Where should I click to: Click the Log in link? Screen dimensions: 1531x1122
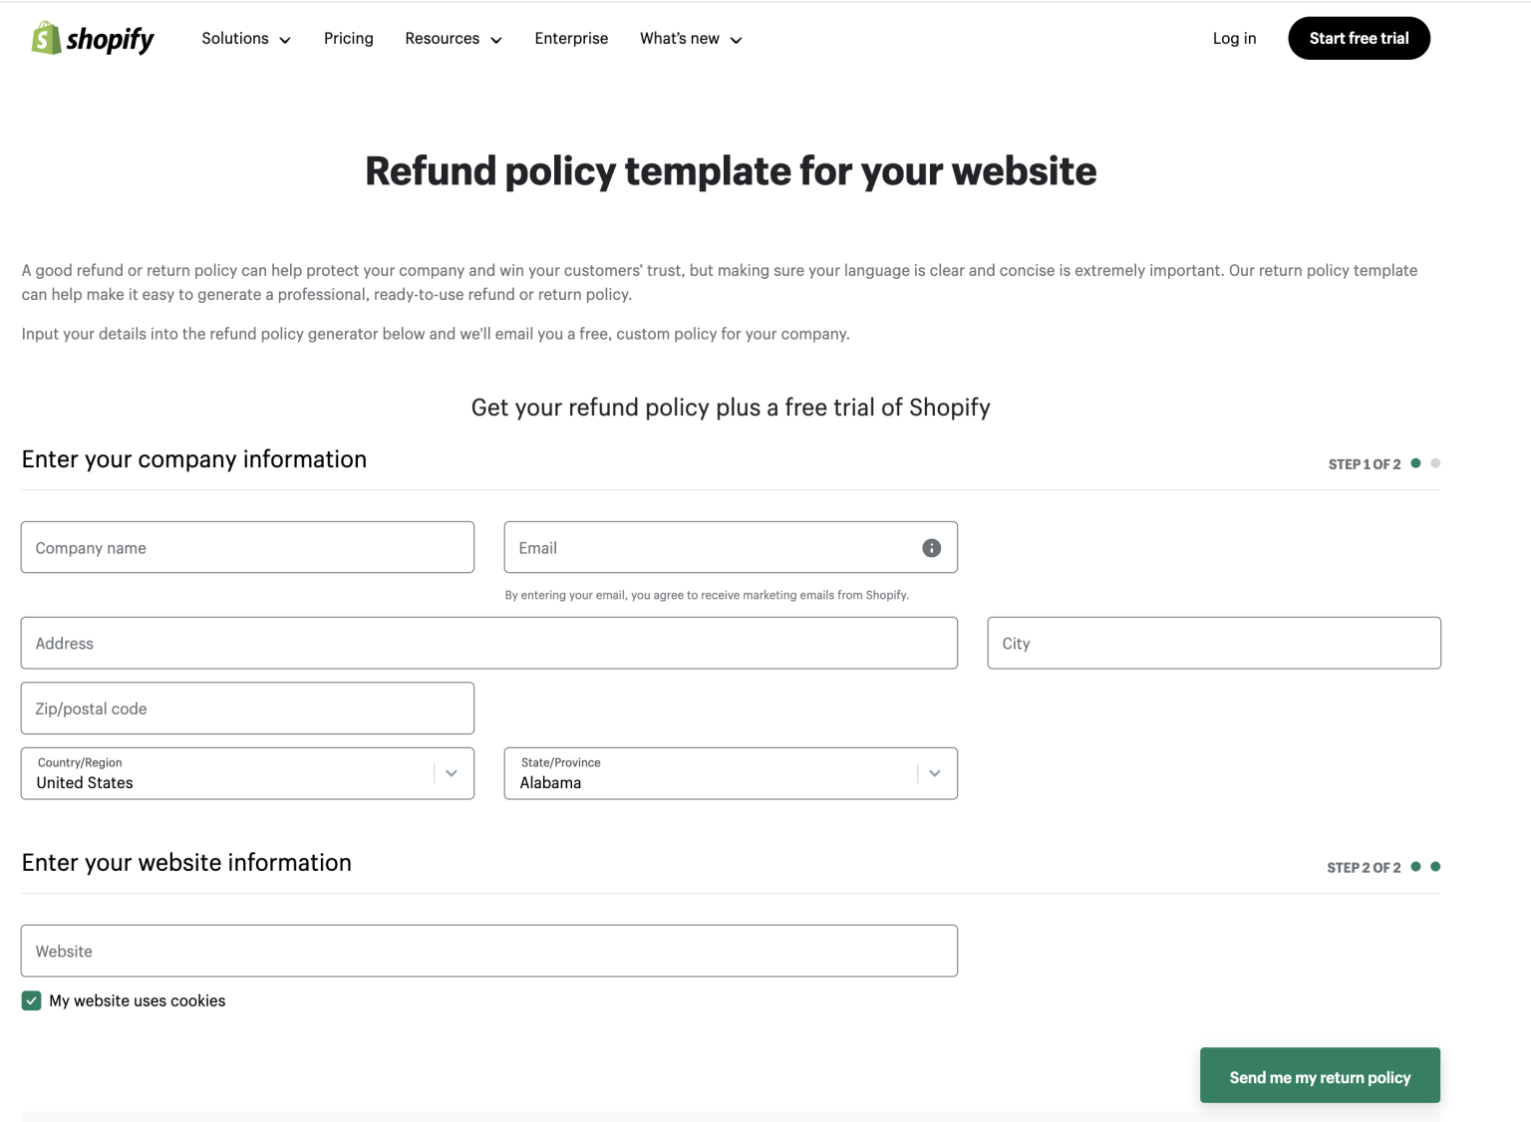[x=1234, y=38]
